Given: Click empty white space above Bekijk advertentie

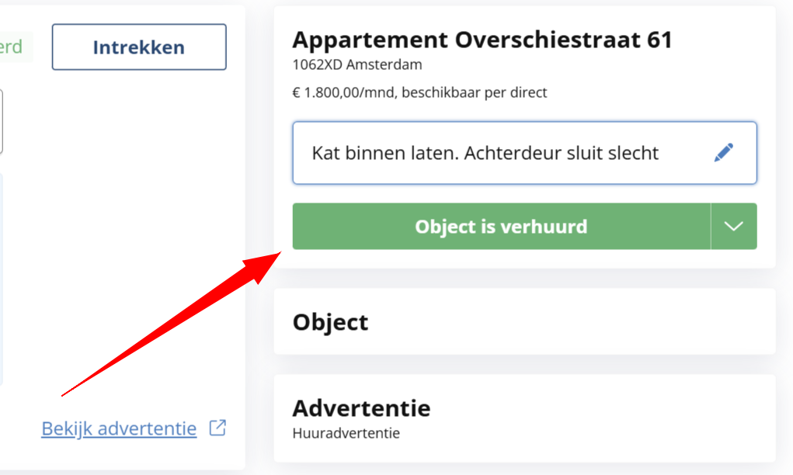Looking at the screenshot, I should tap(117, 233).
